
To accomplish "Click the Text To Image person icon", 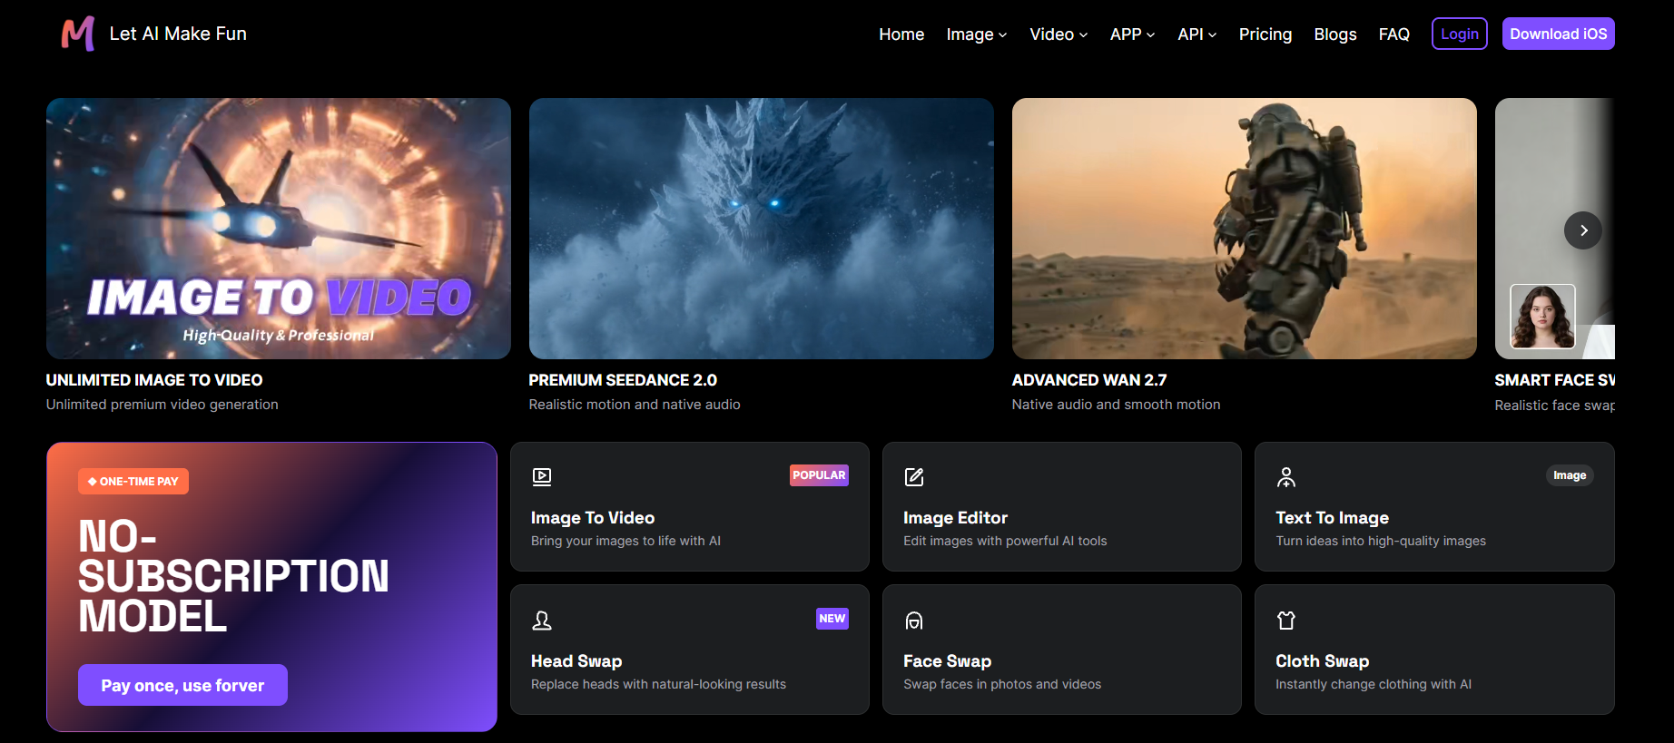I will coord(1286,476).
